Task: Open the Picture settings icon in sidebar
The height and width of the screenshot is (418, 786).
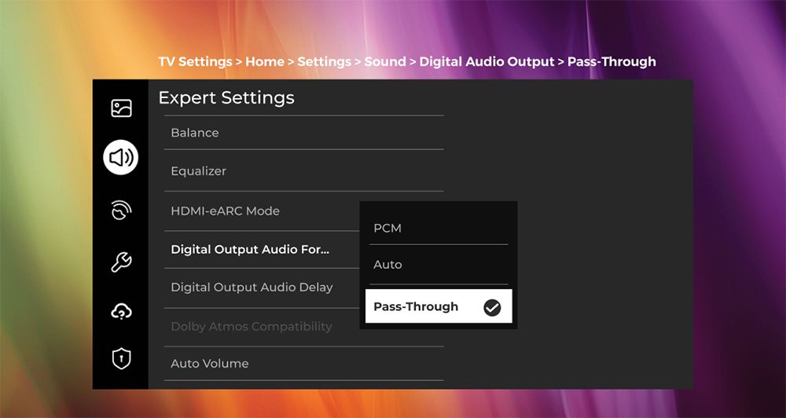Action: (x=121, y=108)
